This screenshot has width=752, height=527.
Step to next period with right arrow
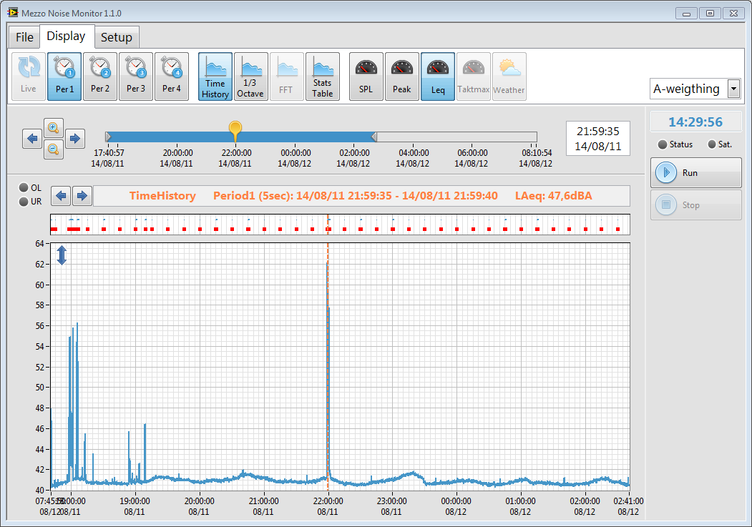coord(82,195)
